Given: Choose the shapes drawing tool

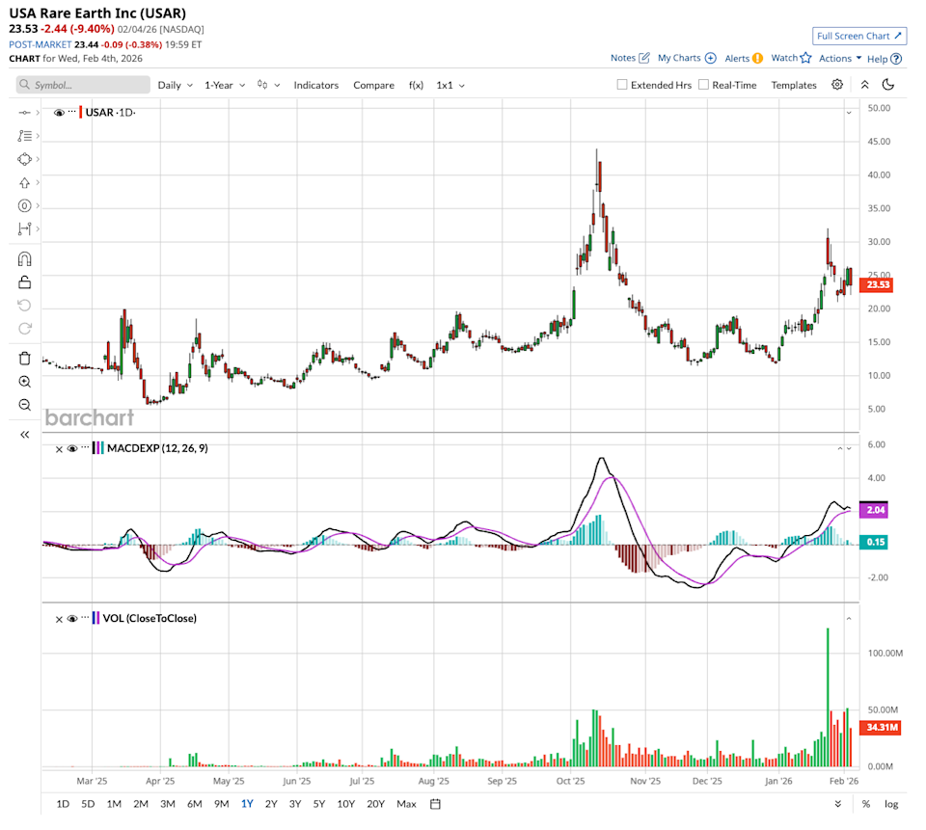Looking at the screenshot, I should pyautogui.click(x=24, y=159).
